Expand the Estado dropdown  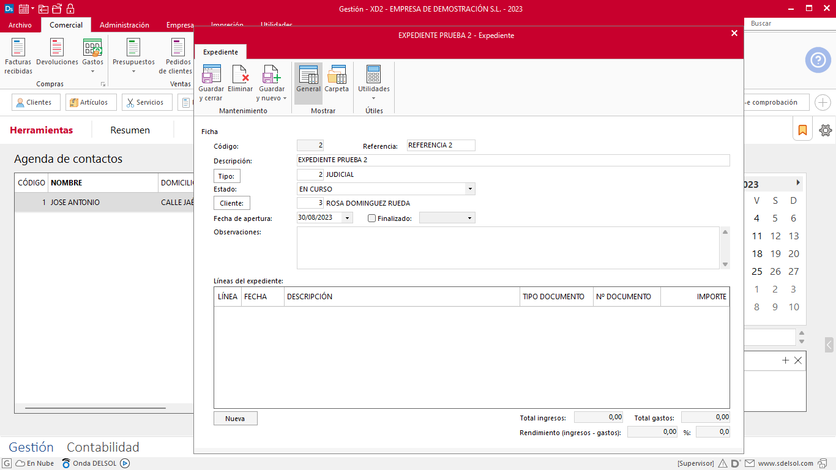point(470,189)
